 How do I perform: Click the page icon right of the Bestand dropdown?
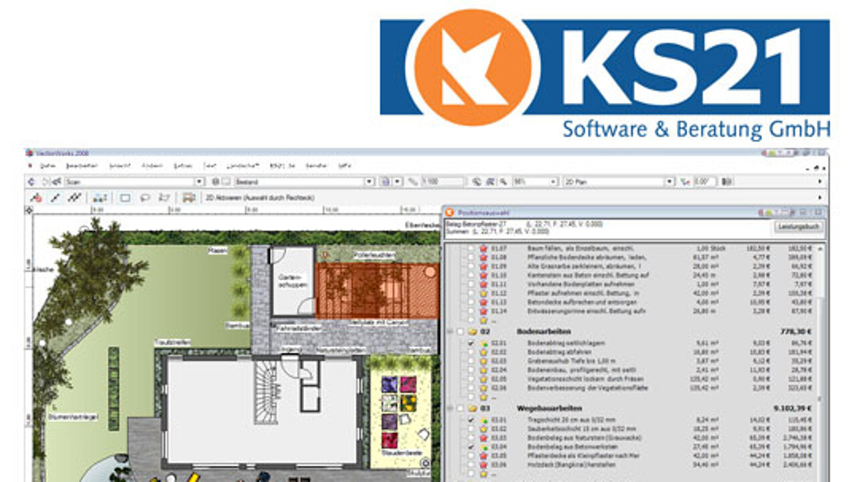[x=385, y=181]
